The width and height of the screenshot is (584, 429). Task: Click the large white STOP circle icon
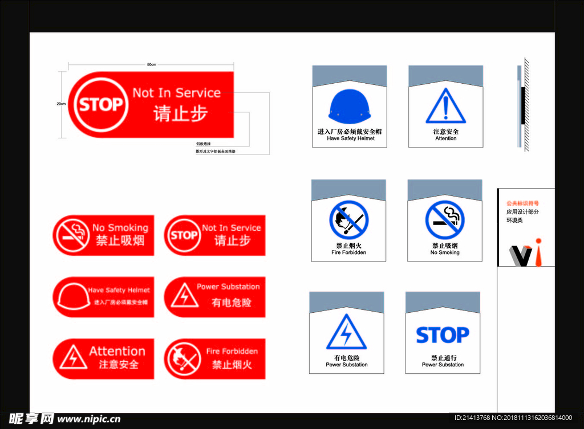(101, 105)
